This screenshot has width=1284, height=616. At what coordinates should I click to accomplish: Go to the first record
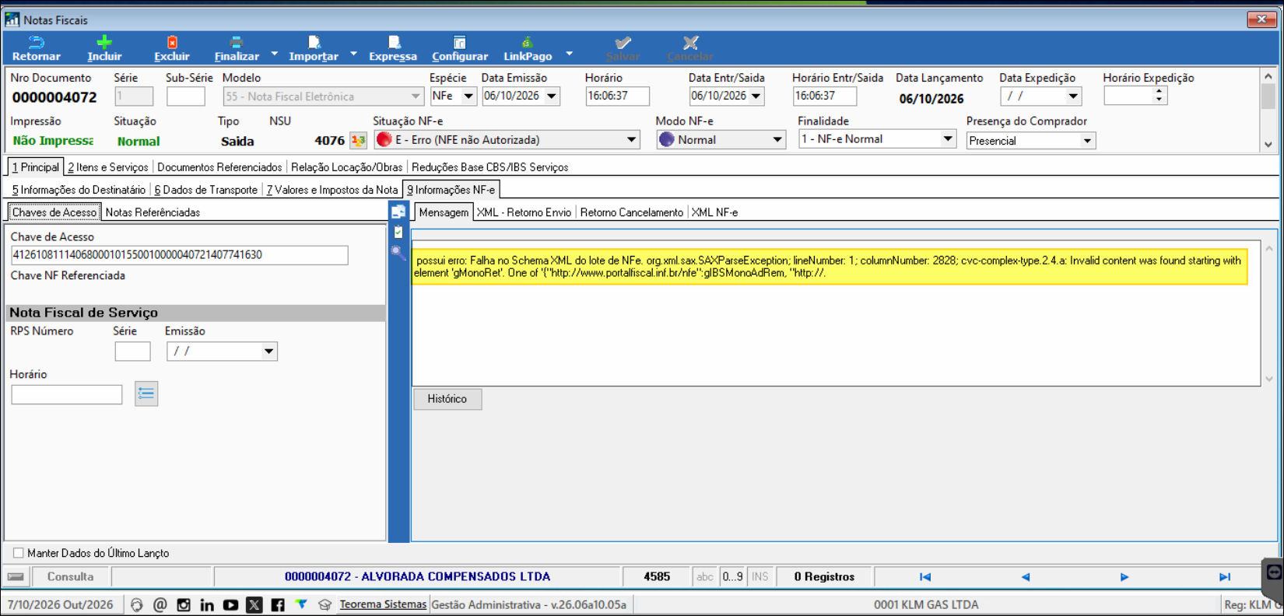925,577
